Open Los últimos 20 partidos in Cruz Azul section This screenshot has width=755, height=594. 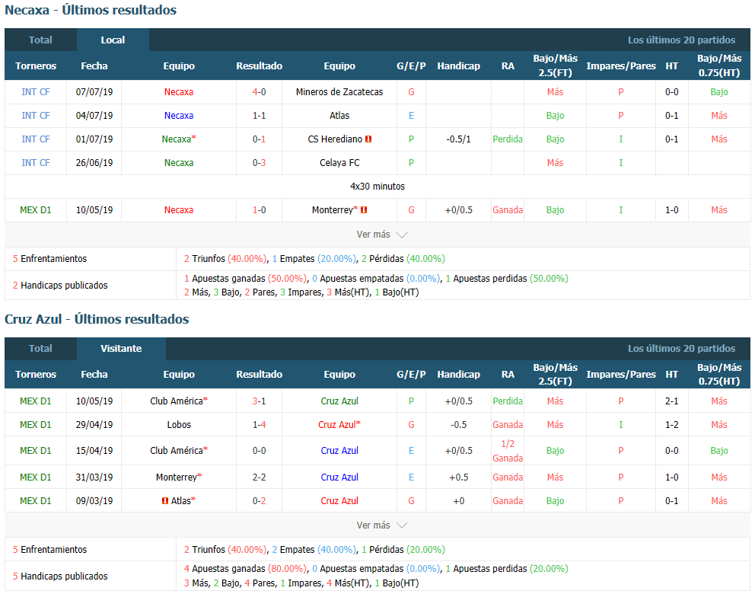(681, 348)
